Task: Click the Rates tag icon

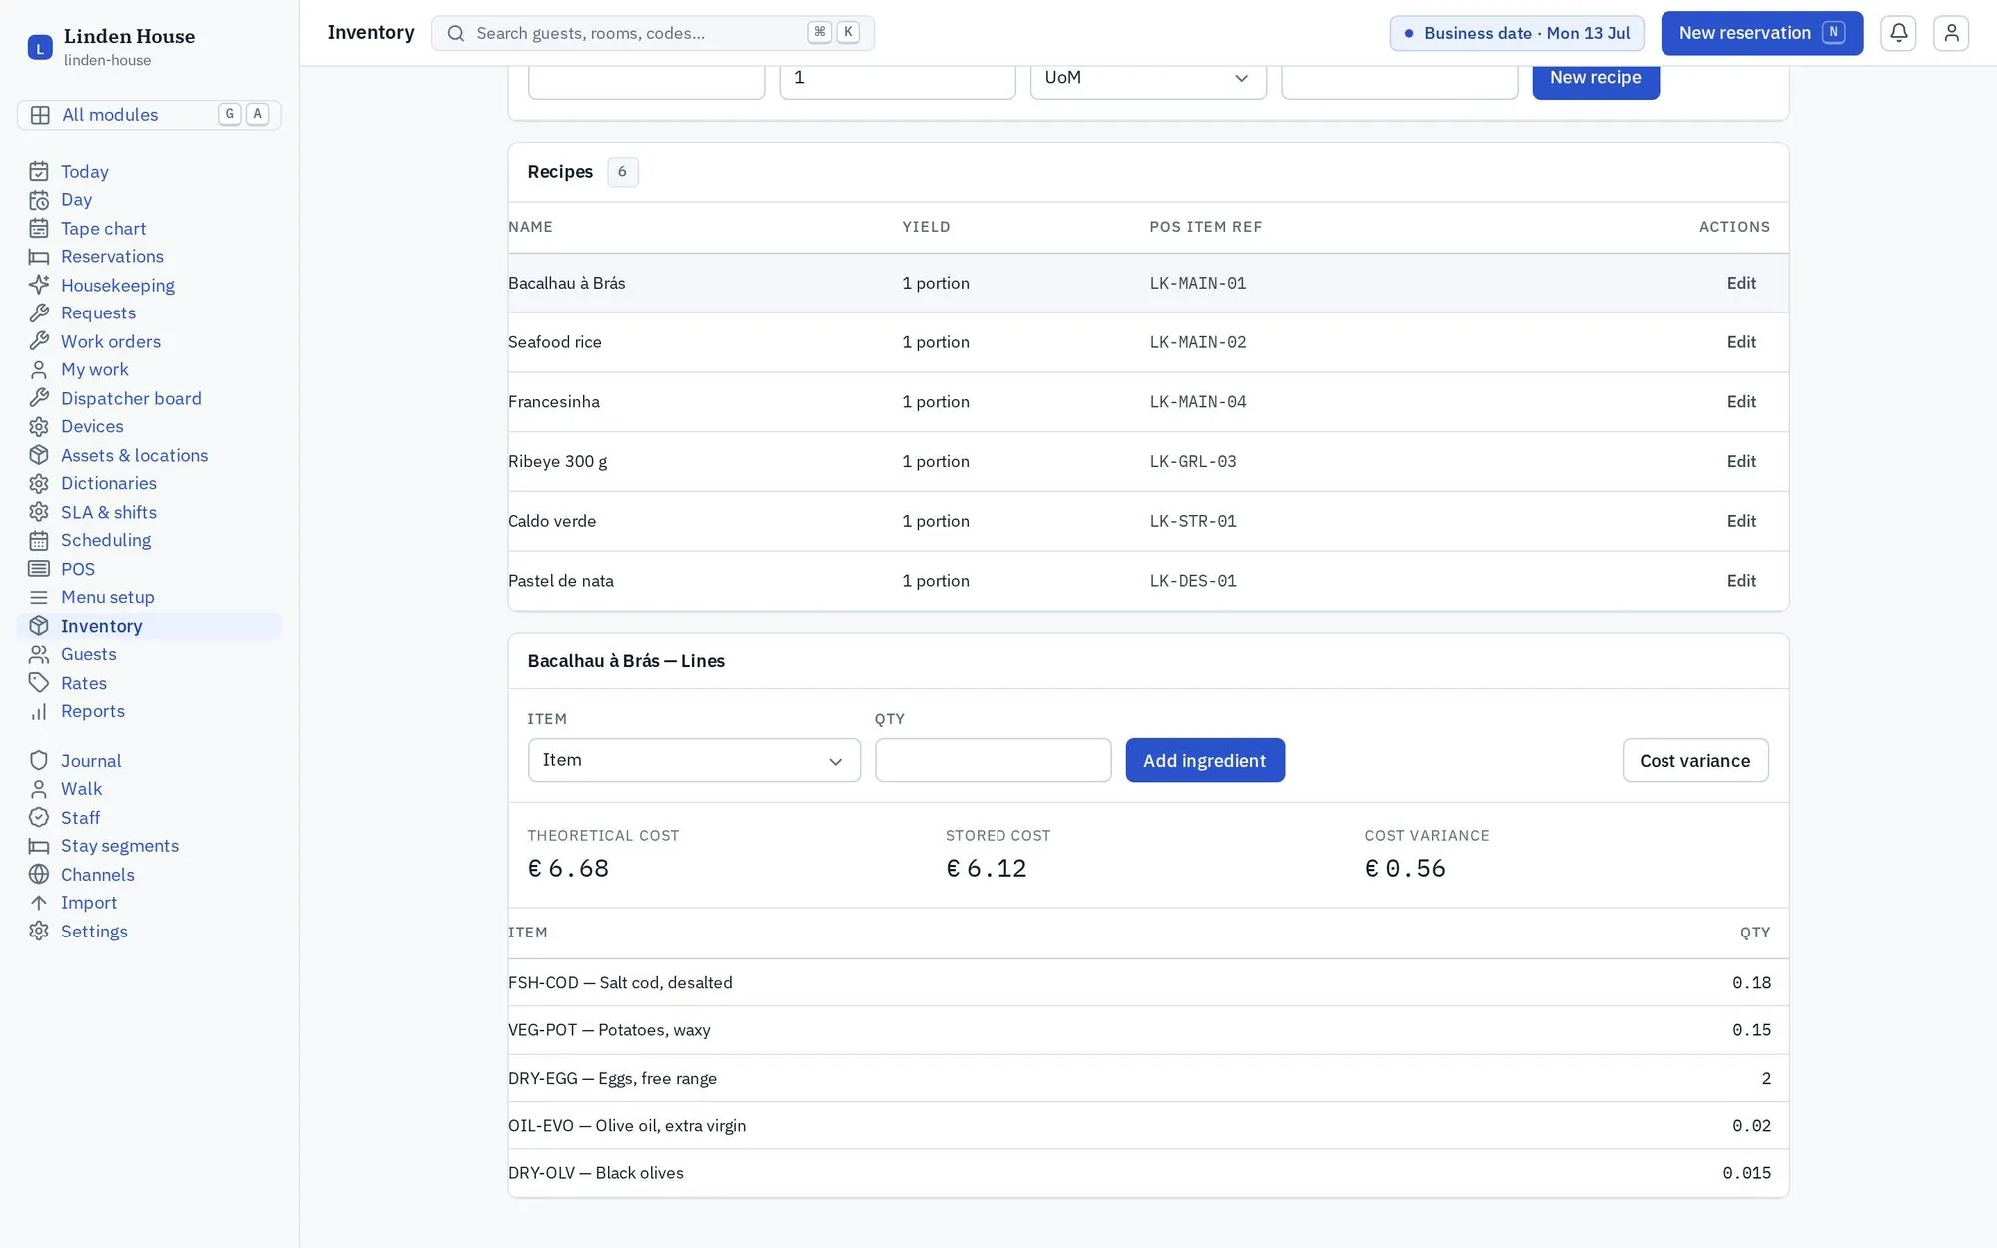Action: (x=39, y=683)
